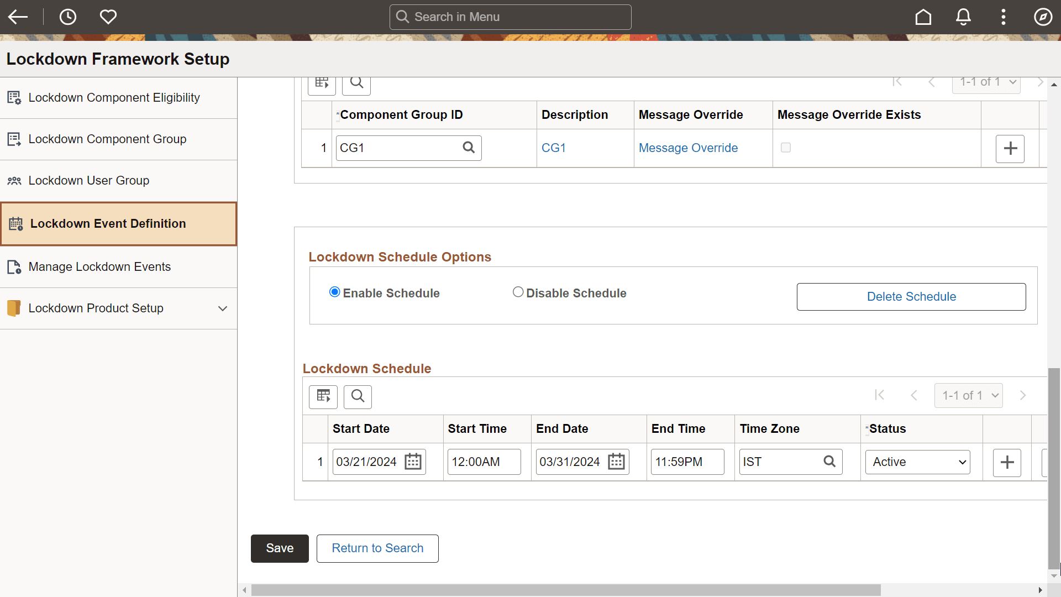The height and width of the screenshot is (597, 1061).
Task: Toggle Message Override Exists checkbox
Action: point(785,148)
